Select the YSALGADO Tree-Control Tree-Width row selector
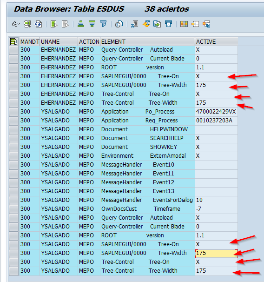 [x=13, y=271]
